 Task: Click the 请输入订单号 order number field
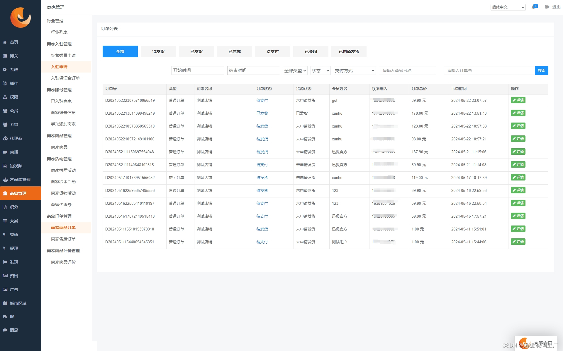[x=489, y=70]
